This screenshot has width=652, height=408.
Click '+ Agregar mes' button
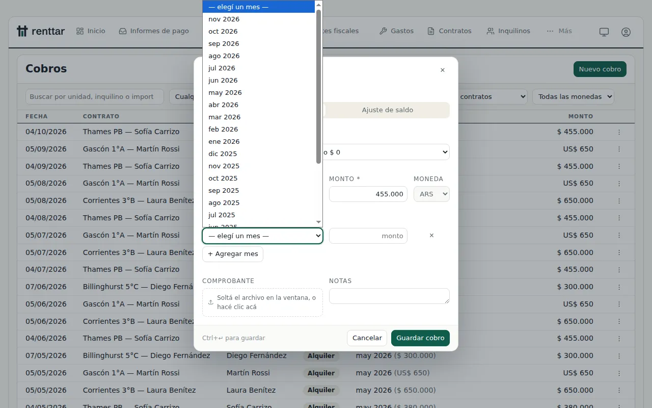pos(233,254)
